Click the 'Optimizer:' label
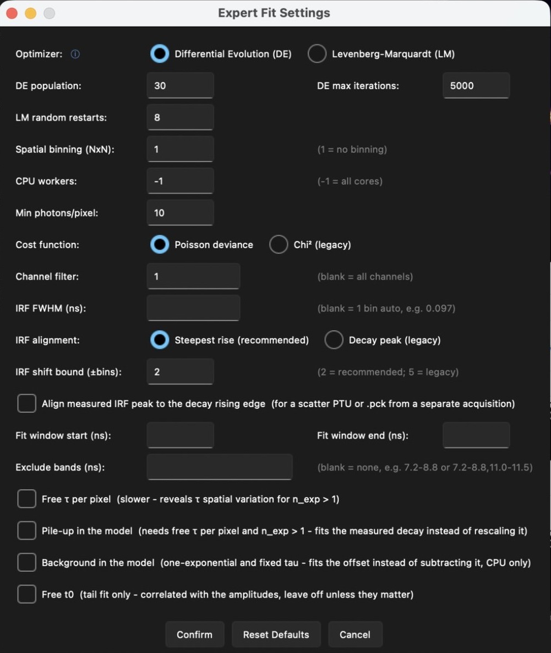Image resolution: width=551 pixels, height=653 pixels. point(39,54)
